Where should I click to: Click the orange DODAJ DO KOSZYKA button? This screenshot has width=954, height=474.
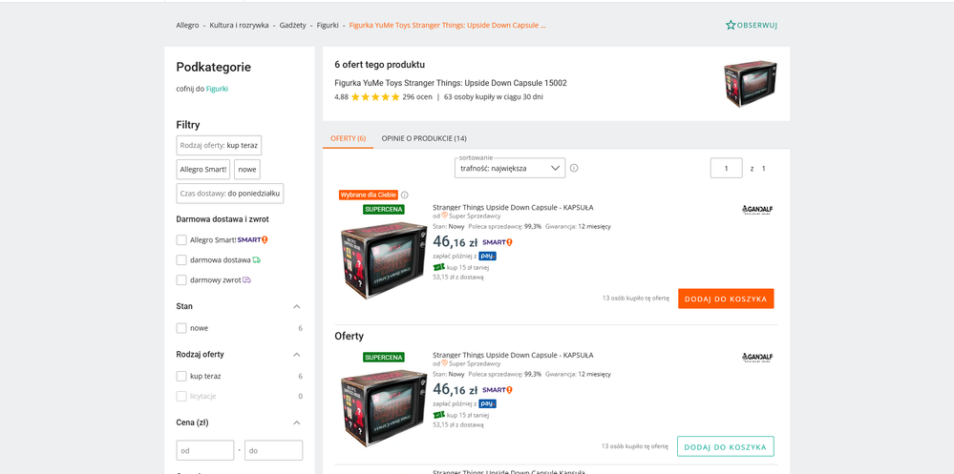pyautogui.click(x=726, y=299)
